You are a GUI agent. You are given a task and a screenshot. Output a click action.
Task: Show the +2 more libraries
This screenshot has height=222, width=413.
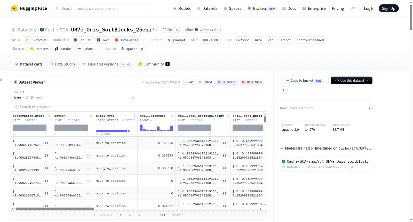[99, 49]
